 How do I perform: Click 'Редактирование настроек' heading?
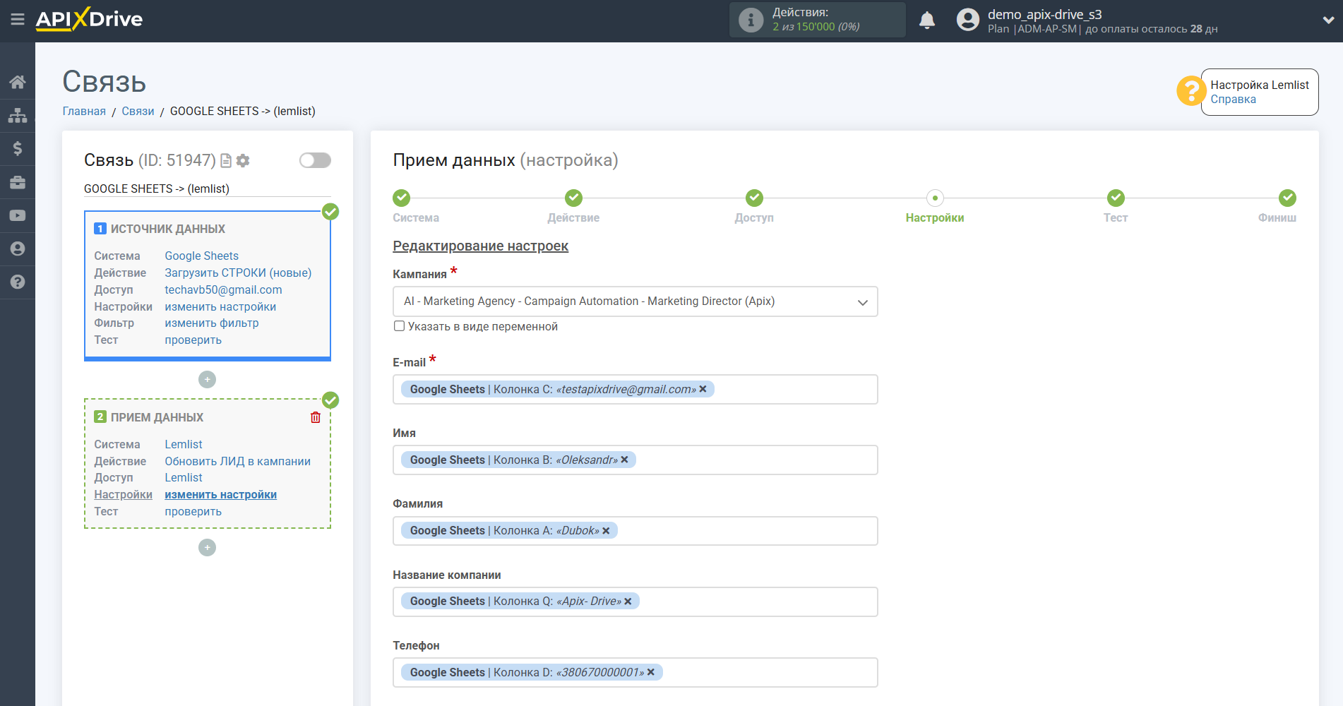coord(480,246)
